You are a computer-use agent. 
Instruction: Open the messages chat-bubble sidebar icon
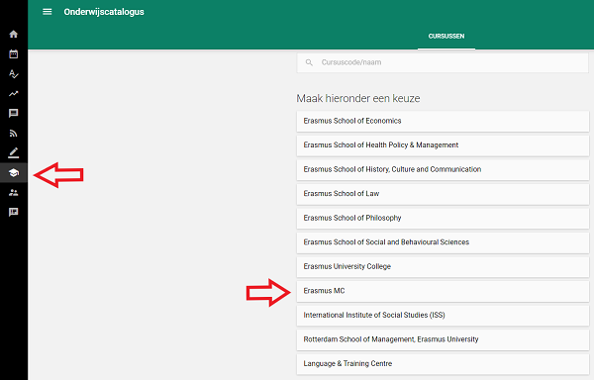14,113
